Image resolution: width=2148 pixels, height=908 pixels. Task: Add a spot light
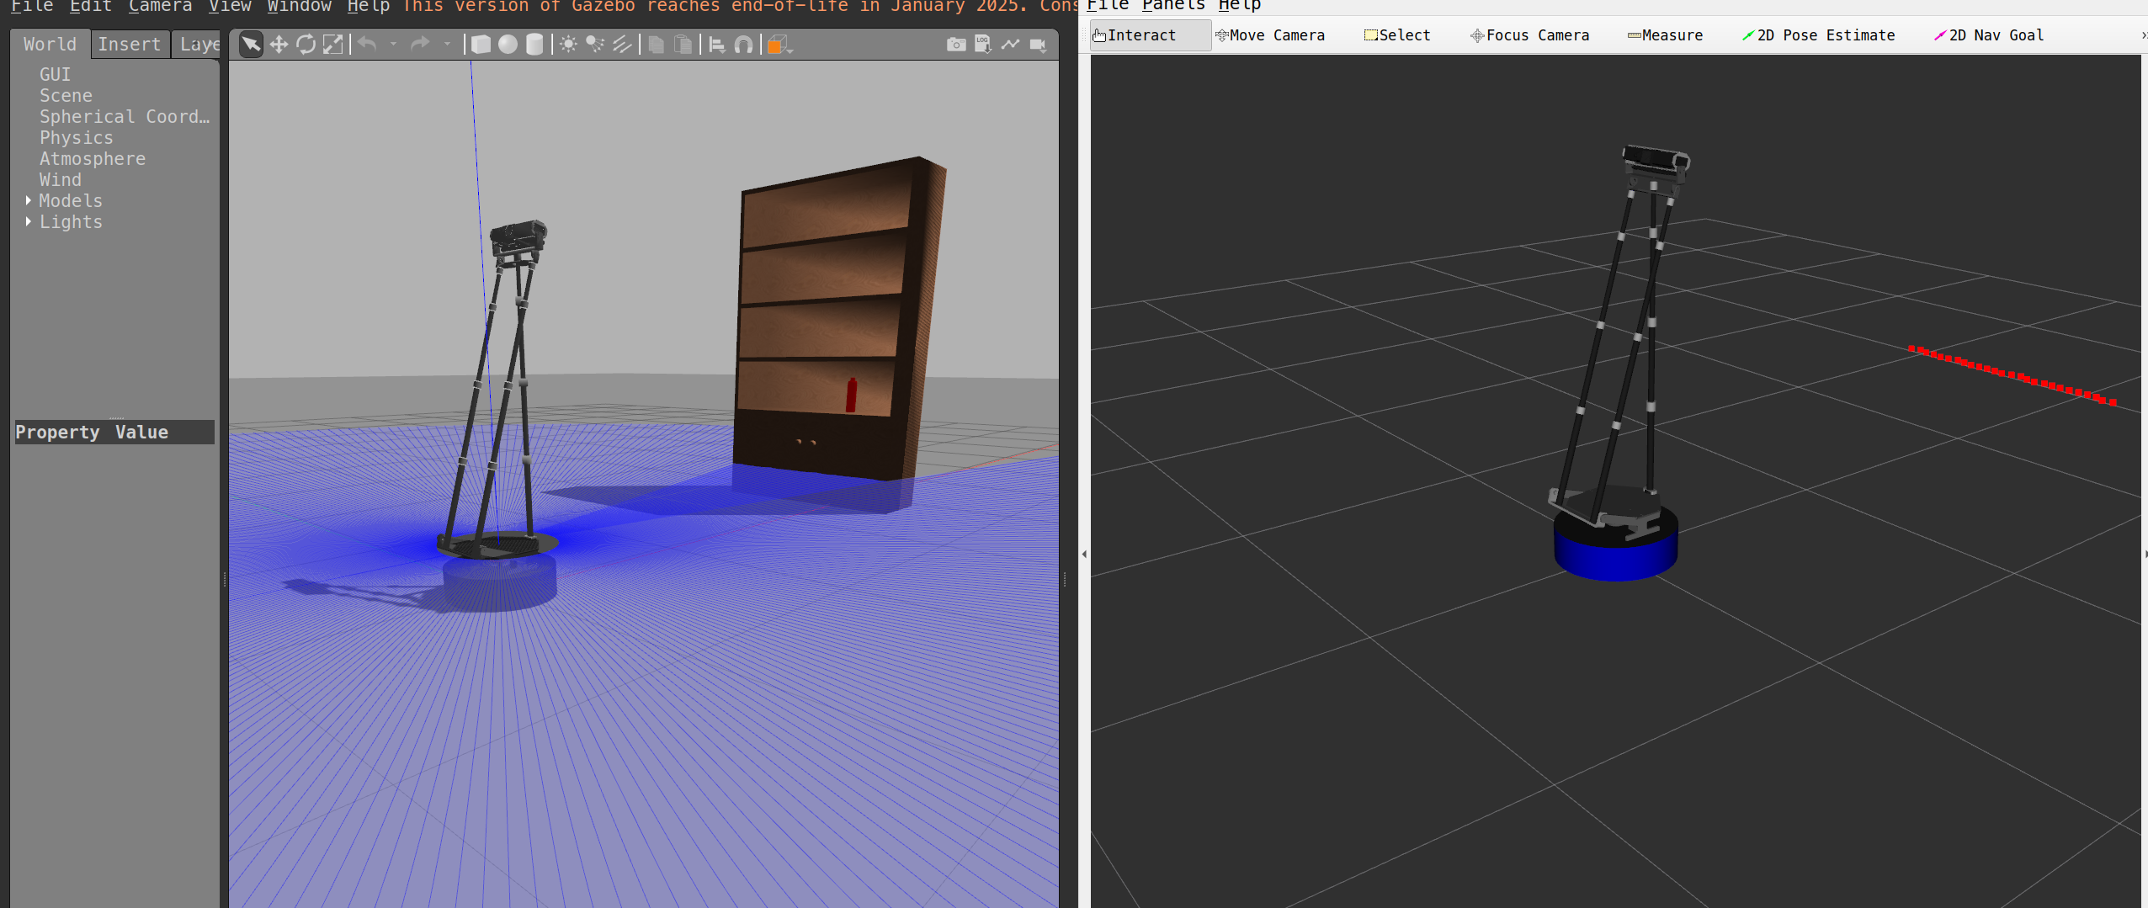[x=595, y=44]
